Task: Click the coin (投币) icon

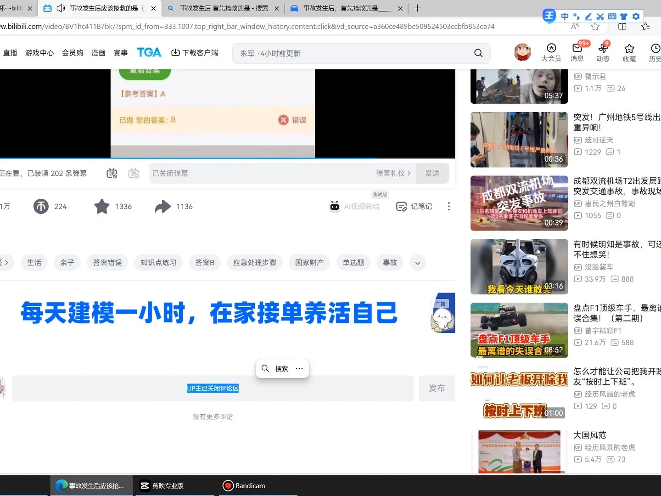Action: (41, 207)
